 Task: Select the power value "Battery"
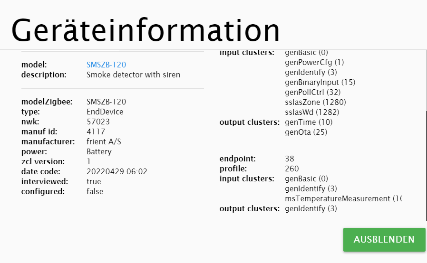point(99,151)
